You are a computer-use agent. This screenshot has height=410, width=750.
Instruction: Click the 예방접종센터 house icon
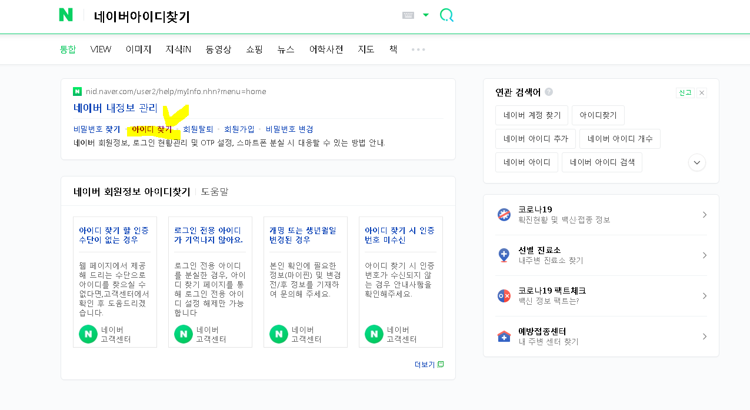[504, 336]
